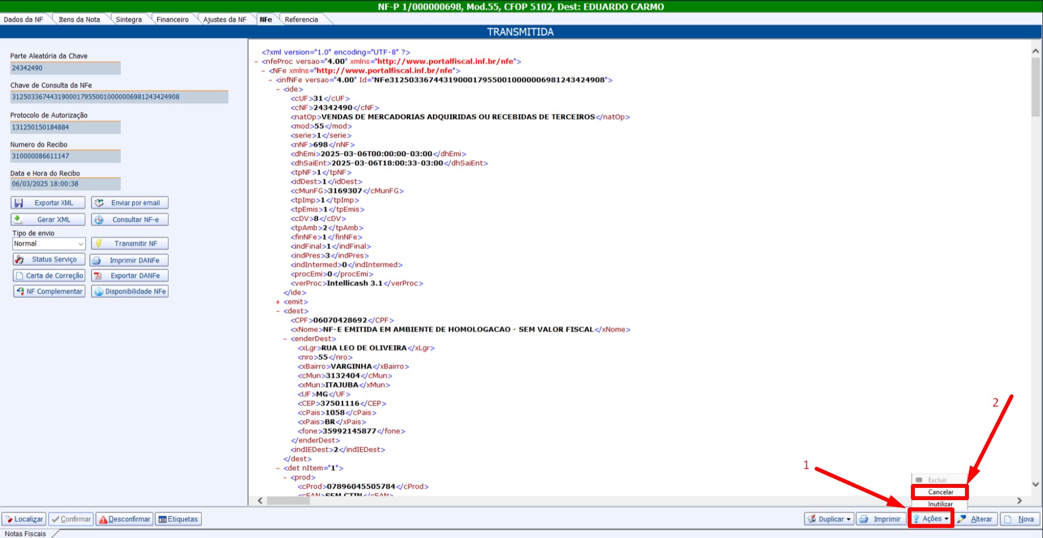Expand the collapsed emit XML node
The image size is (1043, 538).
[x=277, y=302]
